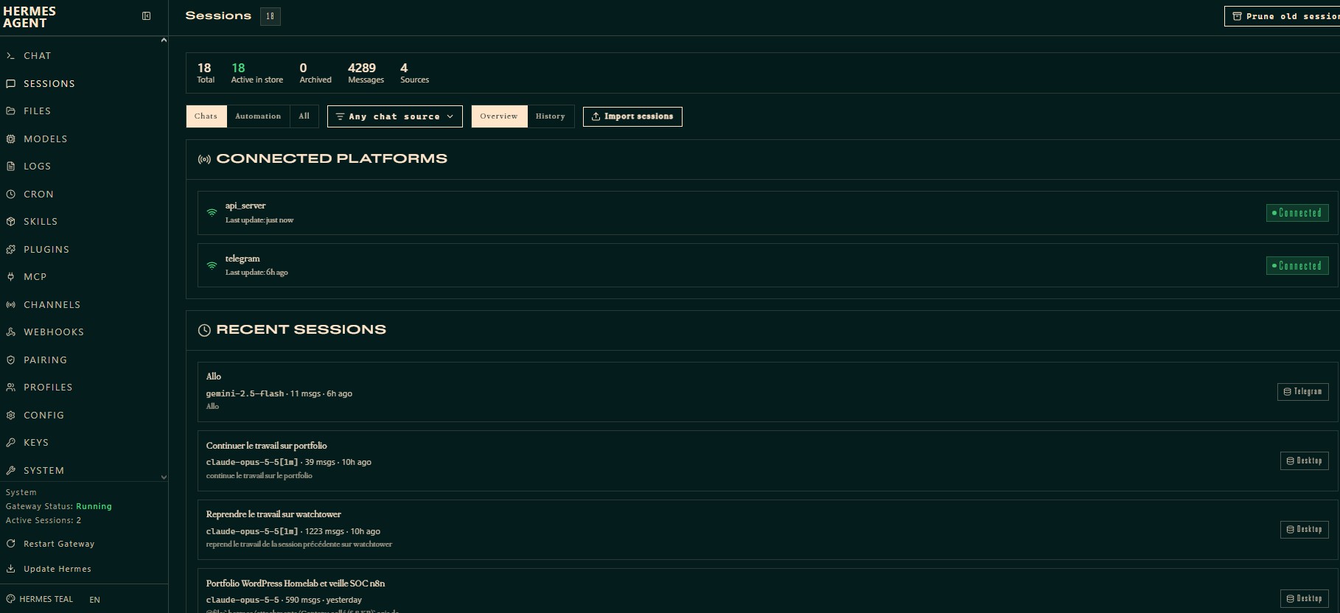Switch to the Automation tab

[258, 116]
